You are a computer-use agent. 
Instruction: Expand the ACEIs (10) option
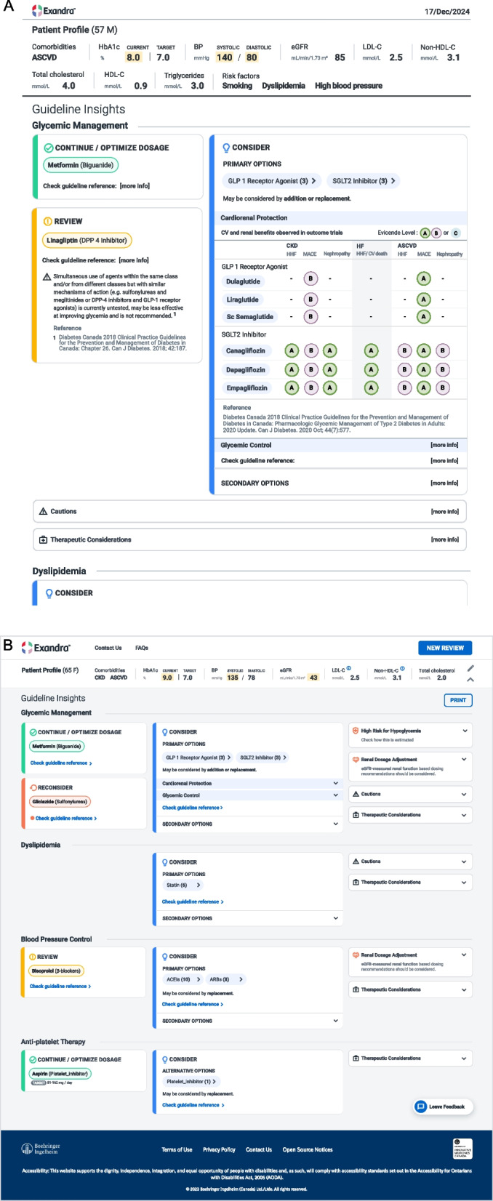tap(183, 979)
